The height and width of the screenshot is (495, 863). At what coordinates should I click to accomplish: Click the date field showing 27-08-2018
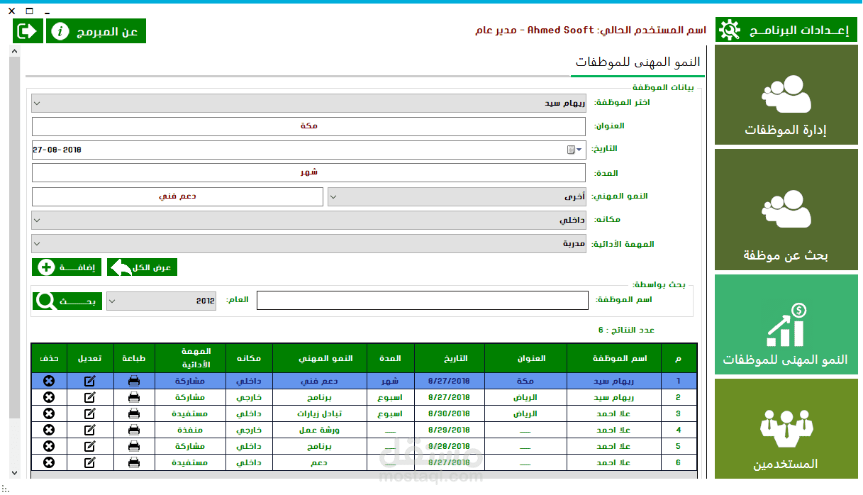308,150
